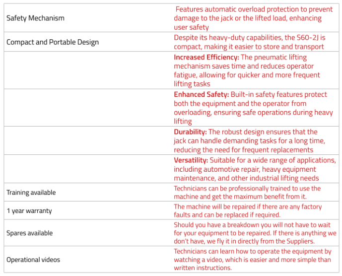The height and width of the screenshot is (276, 342).
Task: Click the empty cell beside Durability
Action: (87, 140)
